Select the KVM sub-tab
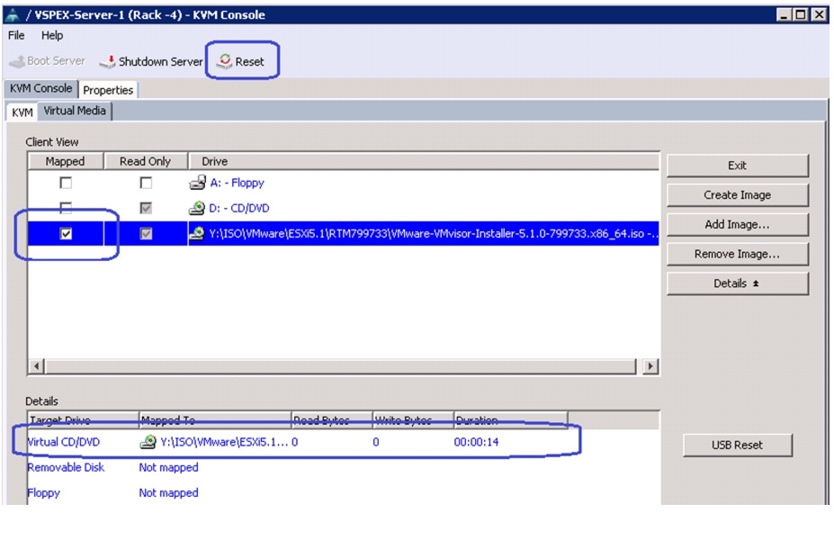Image resolution: width=834 pixels, height=540 pixels. pos(22,112)
